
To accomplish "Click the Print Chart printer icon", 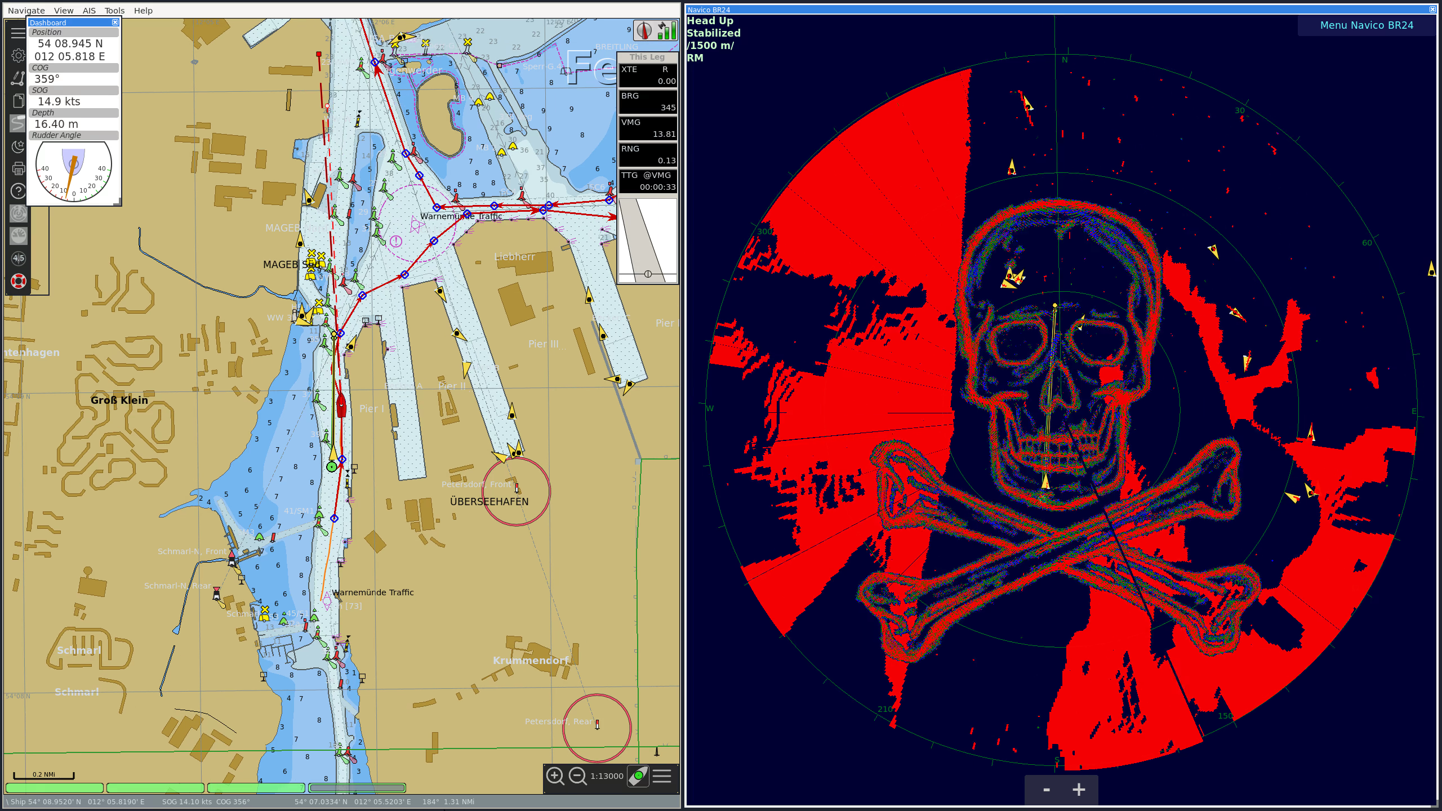I will [18, 168].
